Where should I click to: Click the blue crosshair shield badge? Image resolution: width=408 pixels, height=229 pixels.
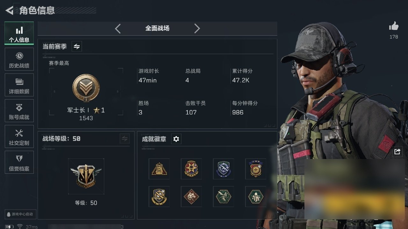click(223, 169)
